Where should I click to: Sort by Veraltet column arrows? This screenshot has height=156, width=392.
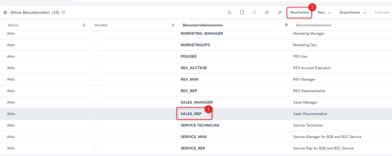tap(173, 25)
